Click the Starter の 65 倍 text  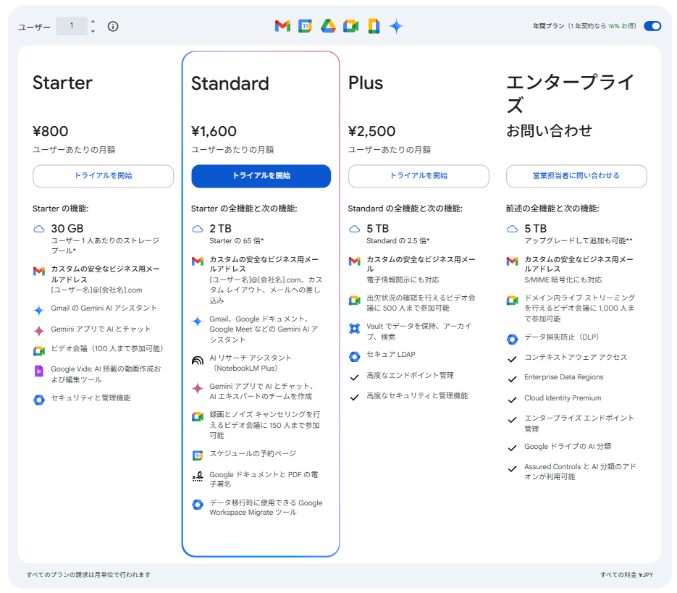(x=236, y=241)
